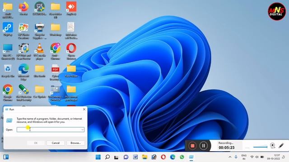Viewport: 289px width, 162px height.
Task: Select the PDF file icon on desktop
Action: [55, 72]
